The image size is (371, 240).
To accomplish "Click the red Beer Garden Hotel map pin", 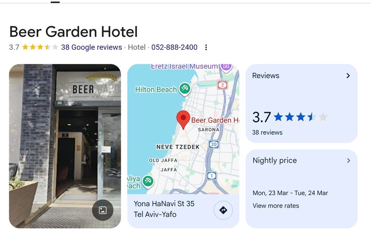I will (x=183, y=120).
